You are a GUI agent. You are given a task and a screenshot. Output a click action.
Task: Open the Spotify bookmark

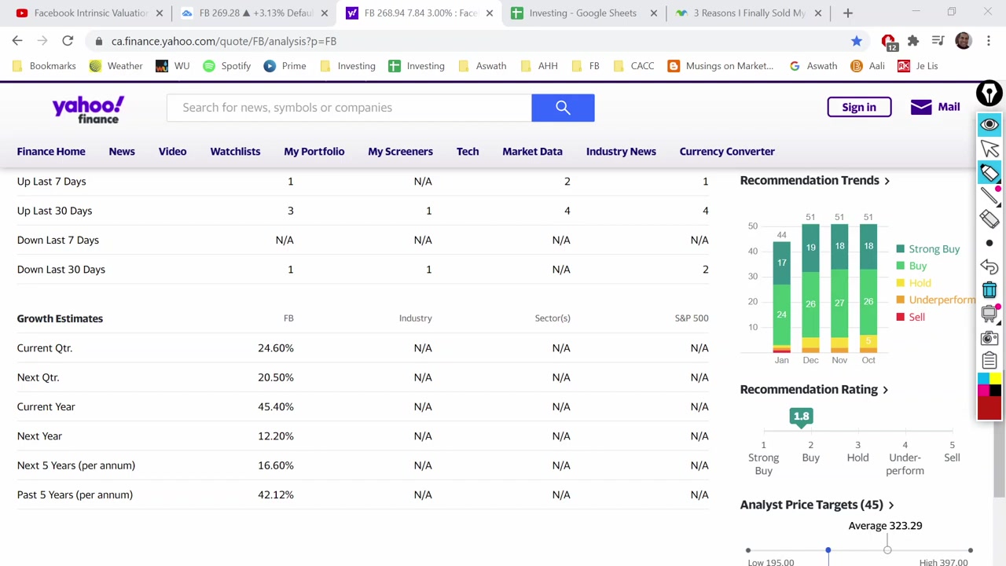pos(227,66)
